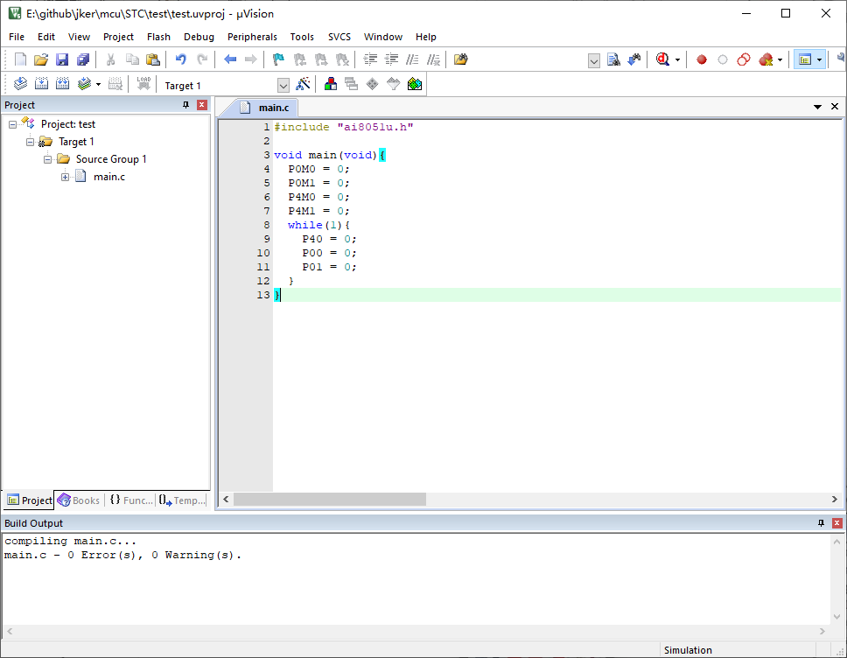Viewport: 847px width, 658px height.
Task: Create a new file with the New icon
Action: (x=20, y=59)
